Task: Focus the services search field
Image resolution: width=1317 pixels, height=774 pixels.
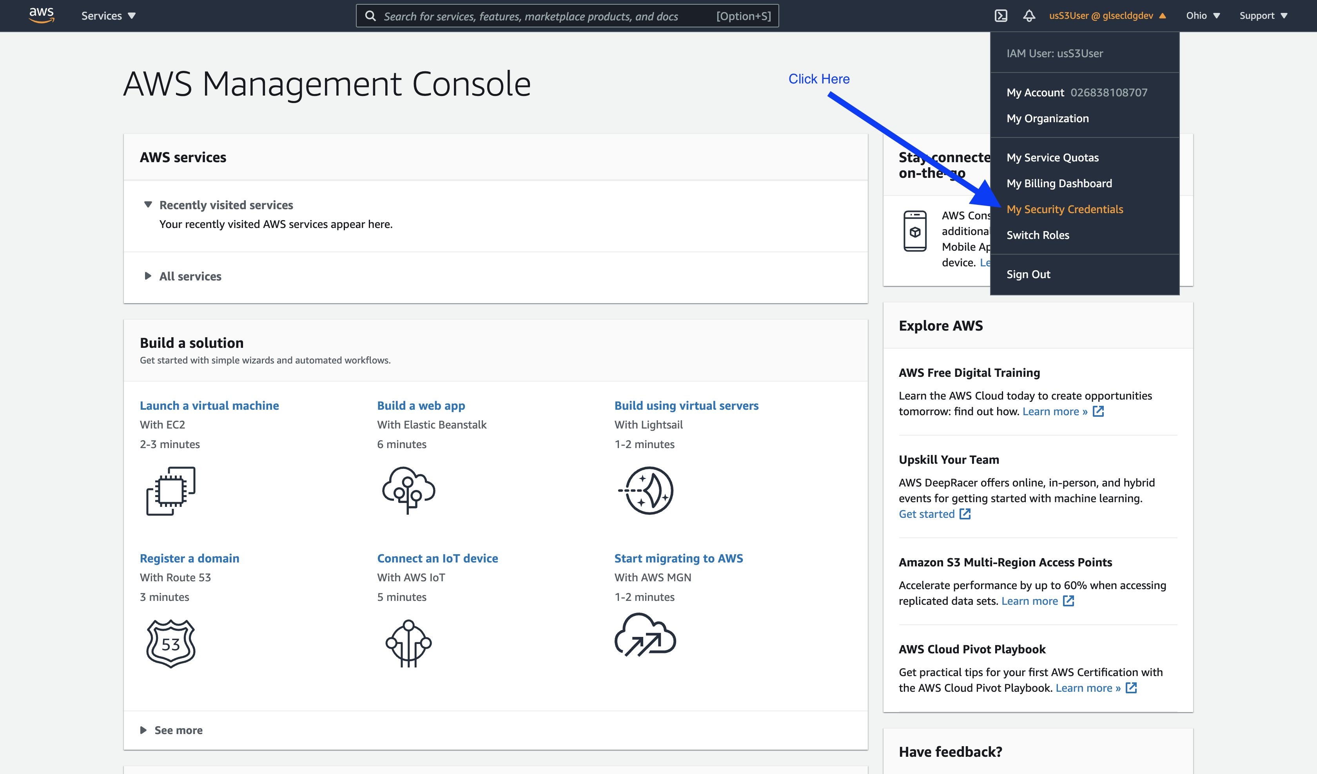Action: pyautogui.click(x=567, y=16)
